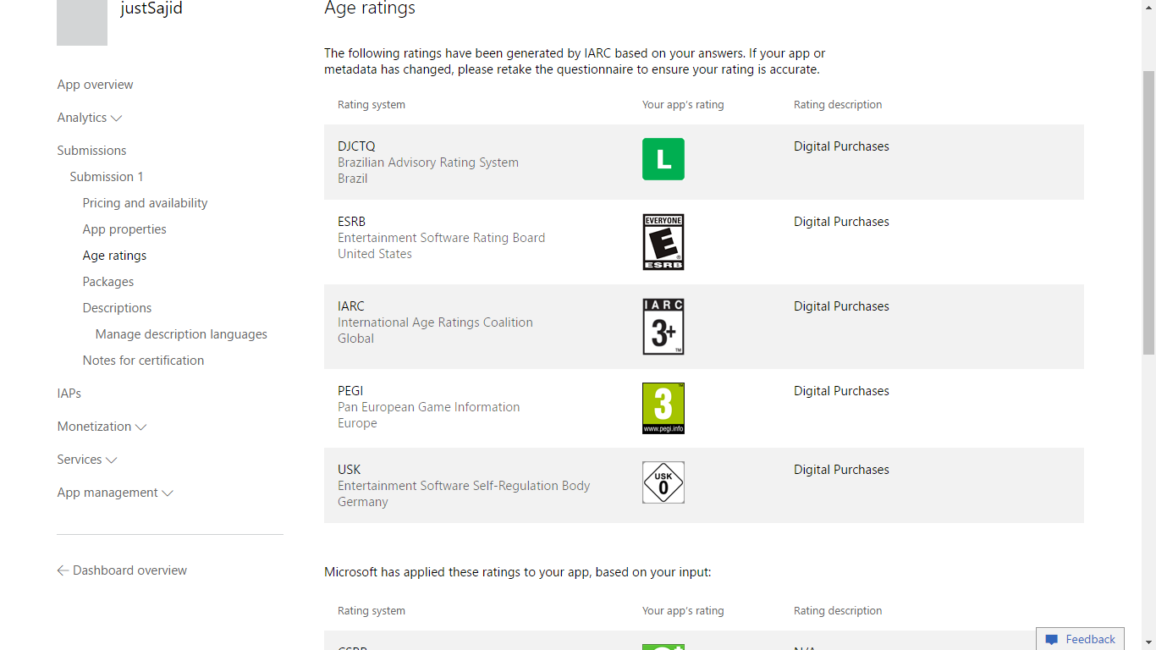Screen dimensions: 1156x650
Task: Click the Age ratings page heading
Action: point(370,8)
